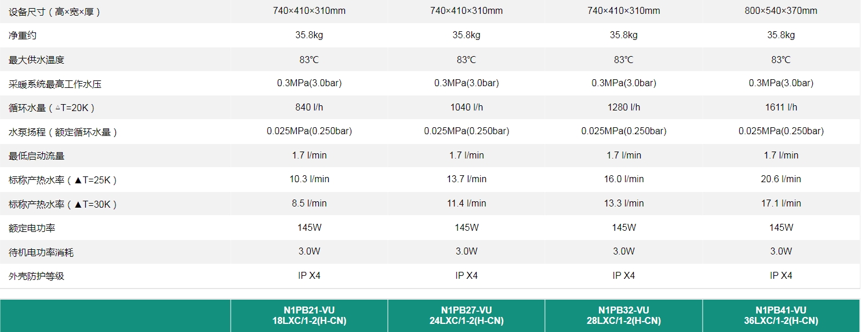Select the 外壳防护等级 row label
This screenshot has height=332, width=861.
(36, 276)
